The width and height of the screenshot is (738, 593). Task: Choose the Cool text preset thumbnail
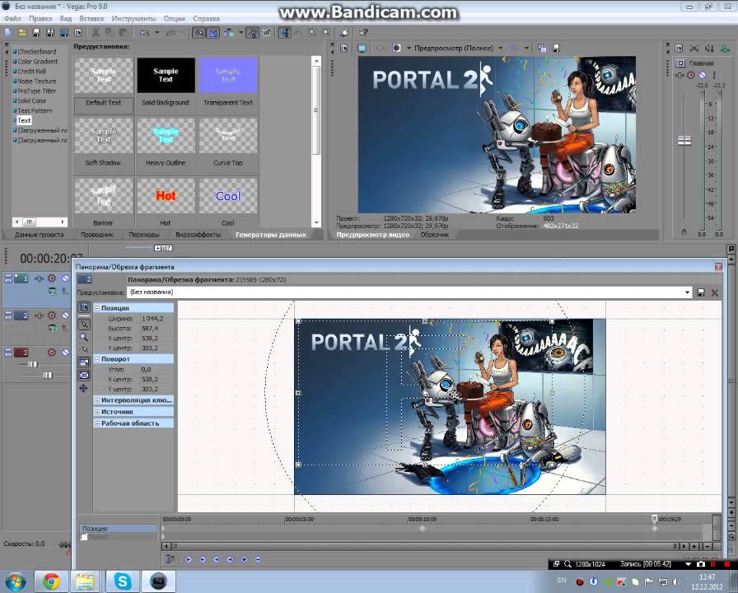[x=228, y=196]
